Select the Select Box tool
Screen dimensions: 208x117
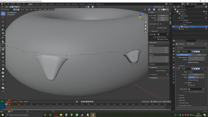[3, 14]
